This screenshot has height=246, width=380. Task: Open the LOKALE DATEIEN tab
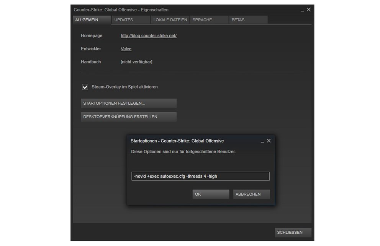pyautogui.click(x=170, y=19)
